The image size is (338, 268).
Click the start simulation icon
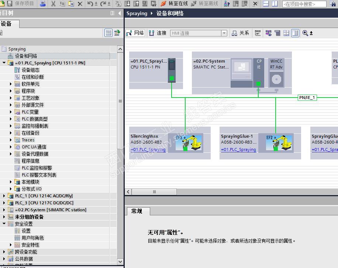145,4
